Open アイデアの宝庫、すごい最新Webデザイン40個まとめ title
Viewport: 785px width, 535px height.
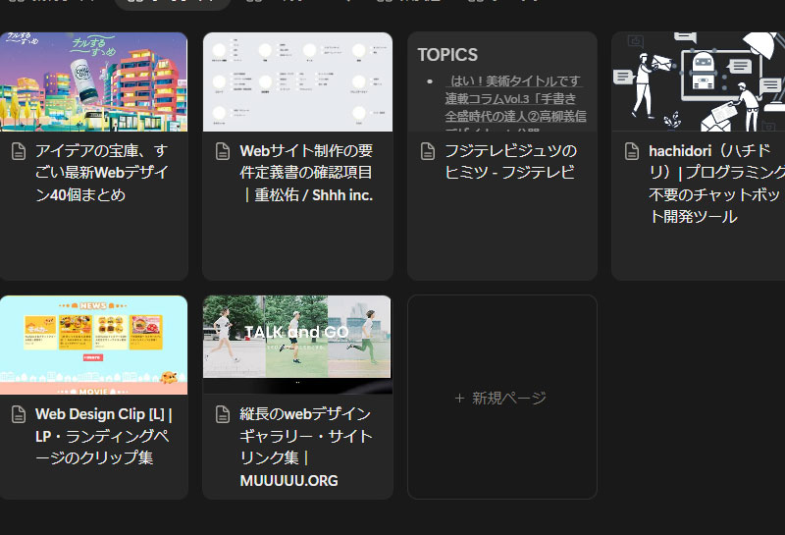coord(101,173)
